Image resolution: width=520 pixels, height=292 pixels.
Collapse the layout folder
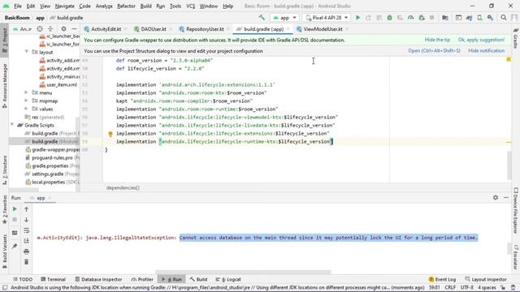coord(27,52)
